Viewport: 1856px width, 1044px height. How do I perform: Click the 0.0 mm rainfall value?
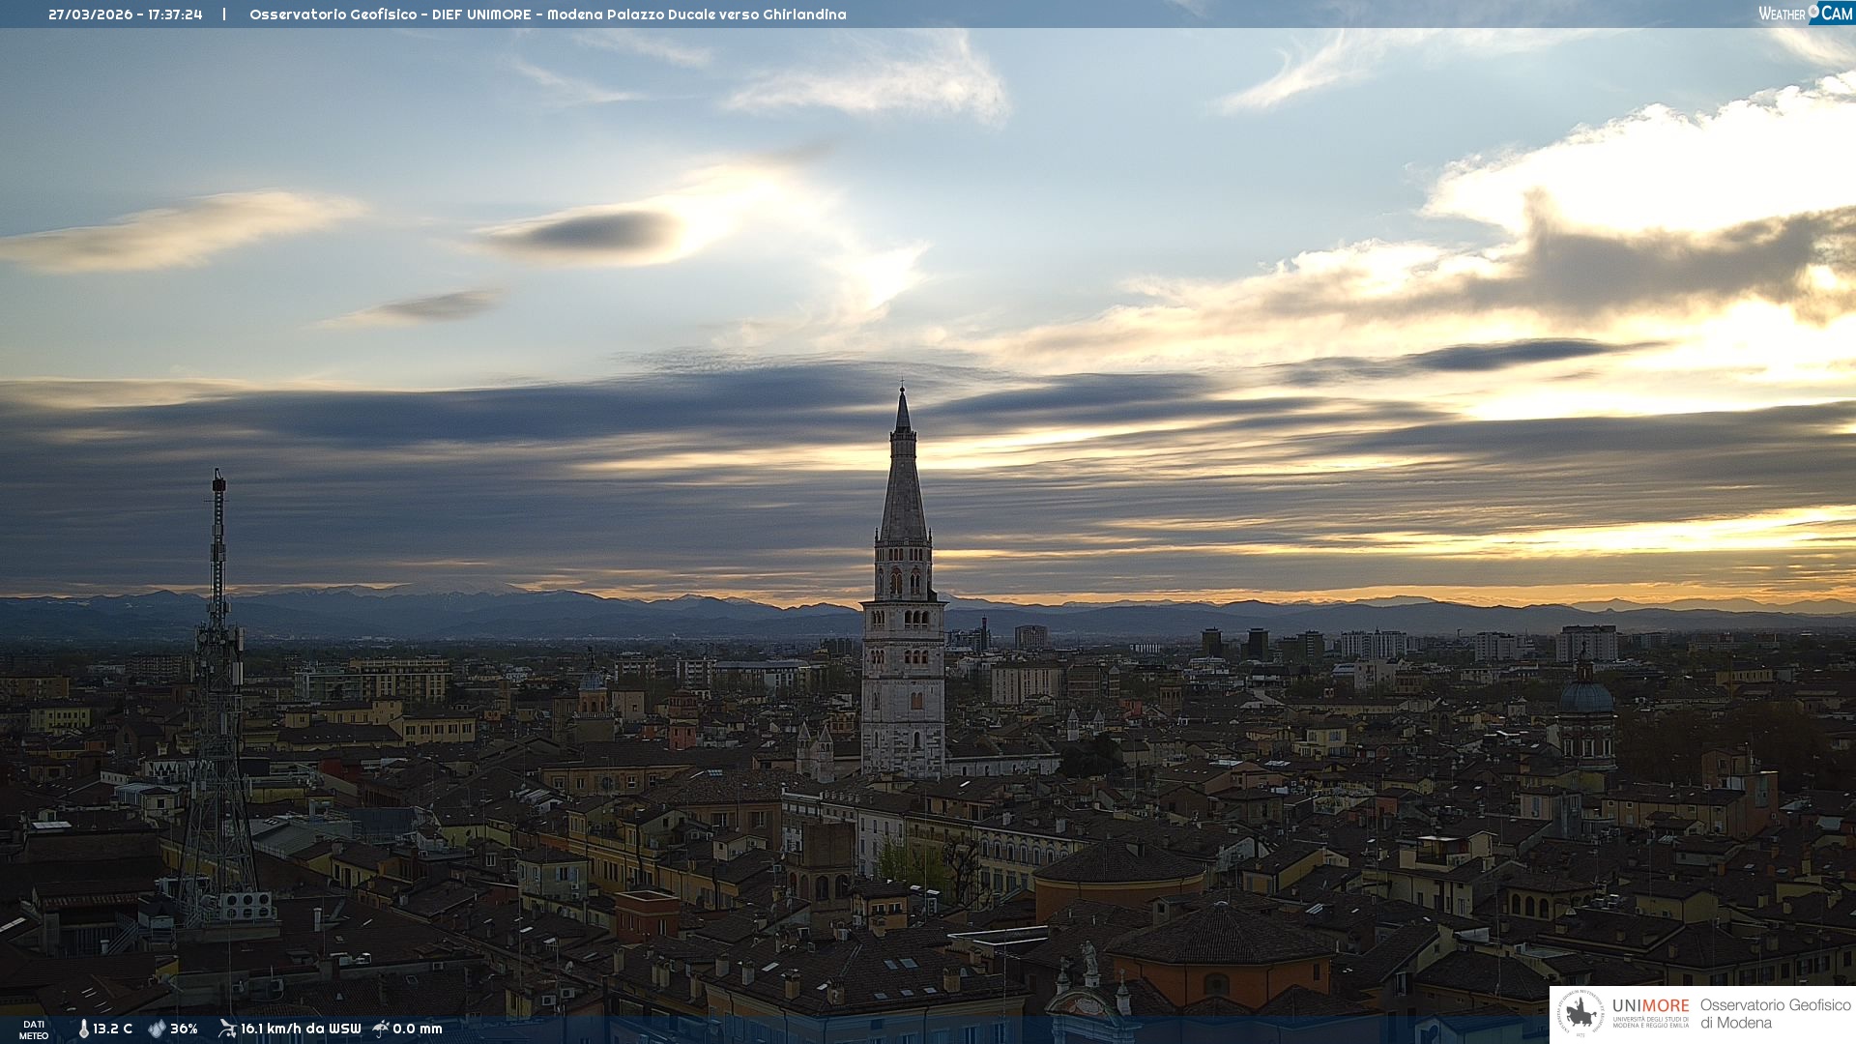418,1029
